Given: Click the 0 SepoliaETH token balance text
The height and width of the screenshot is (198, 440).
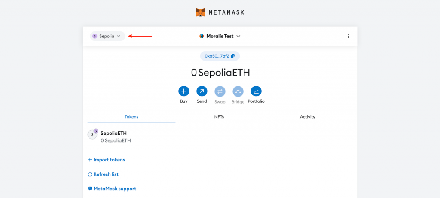Looking at the screenshot, I should (116, 140).
